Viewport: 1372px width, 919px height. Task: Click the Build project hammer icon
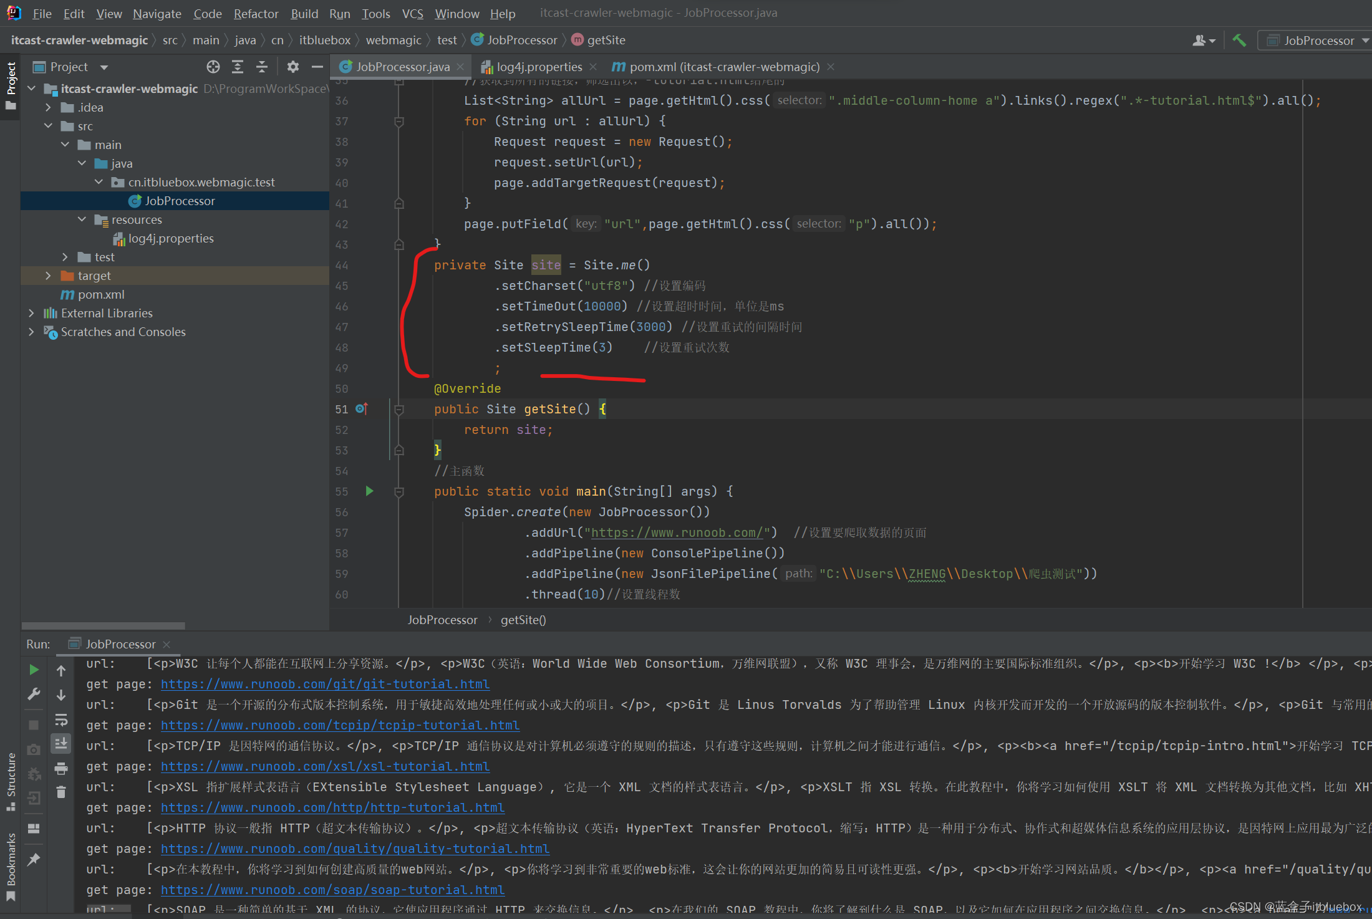[1239, 41]
